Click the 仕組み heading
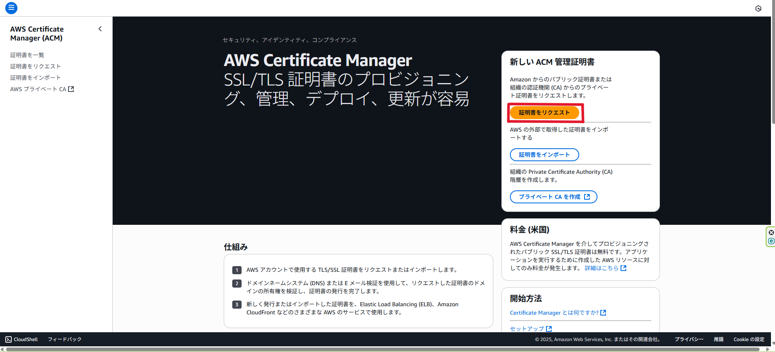The image size is (775, 352). [236, 247]
